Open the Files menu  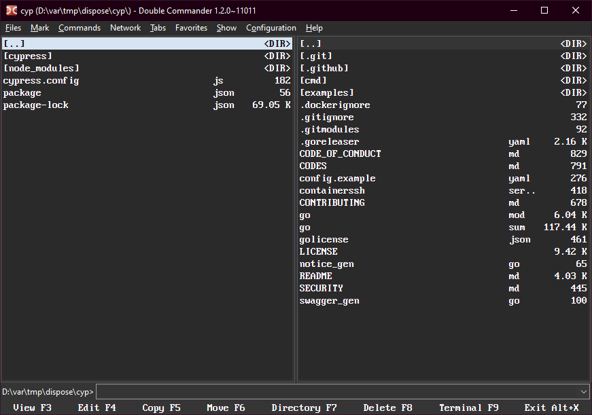click(13, 28)
